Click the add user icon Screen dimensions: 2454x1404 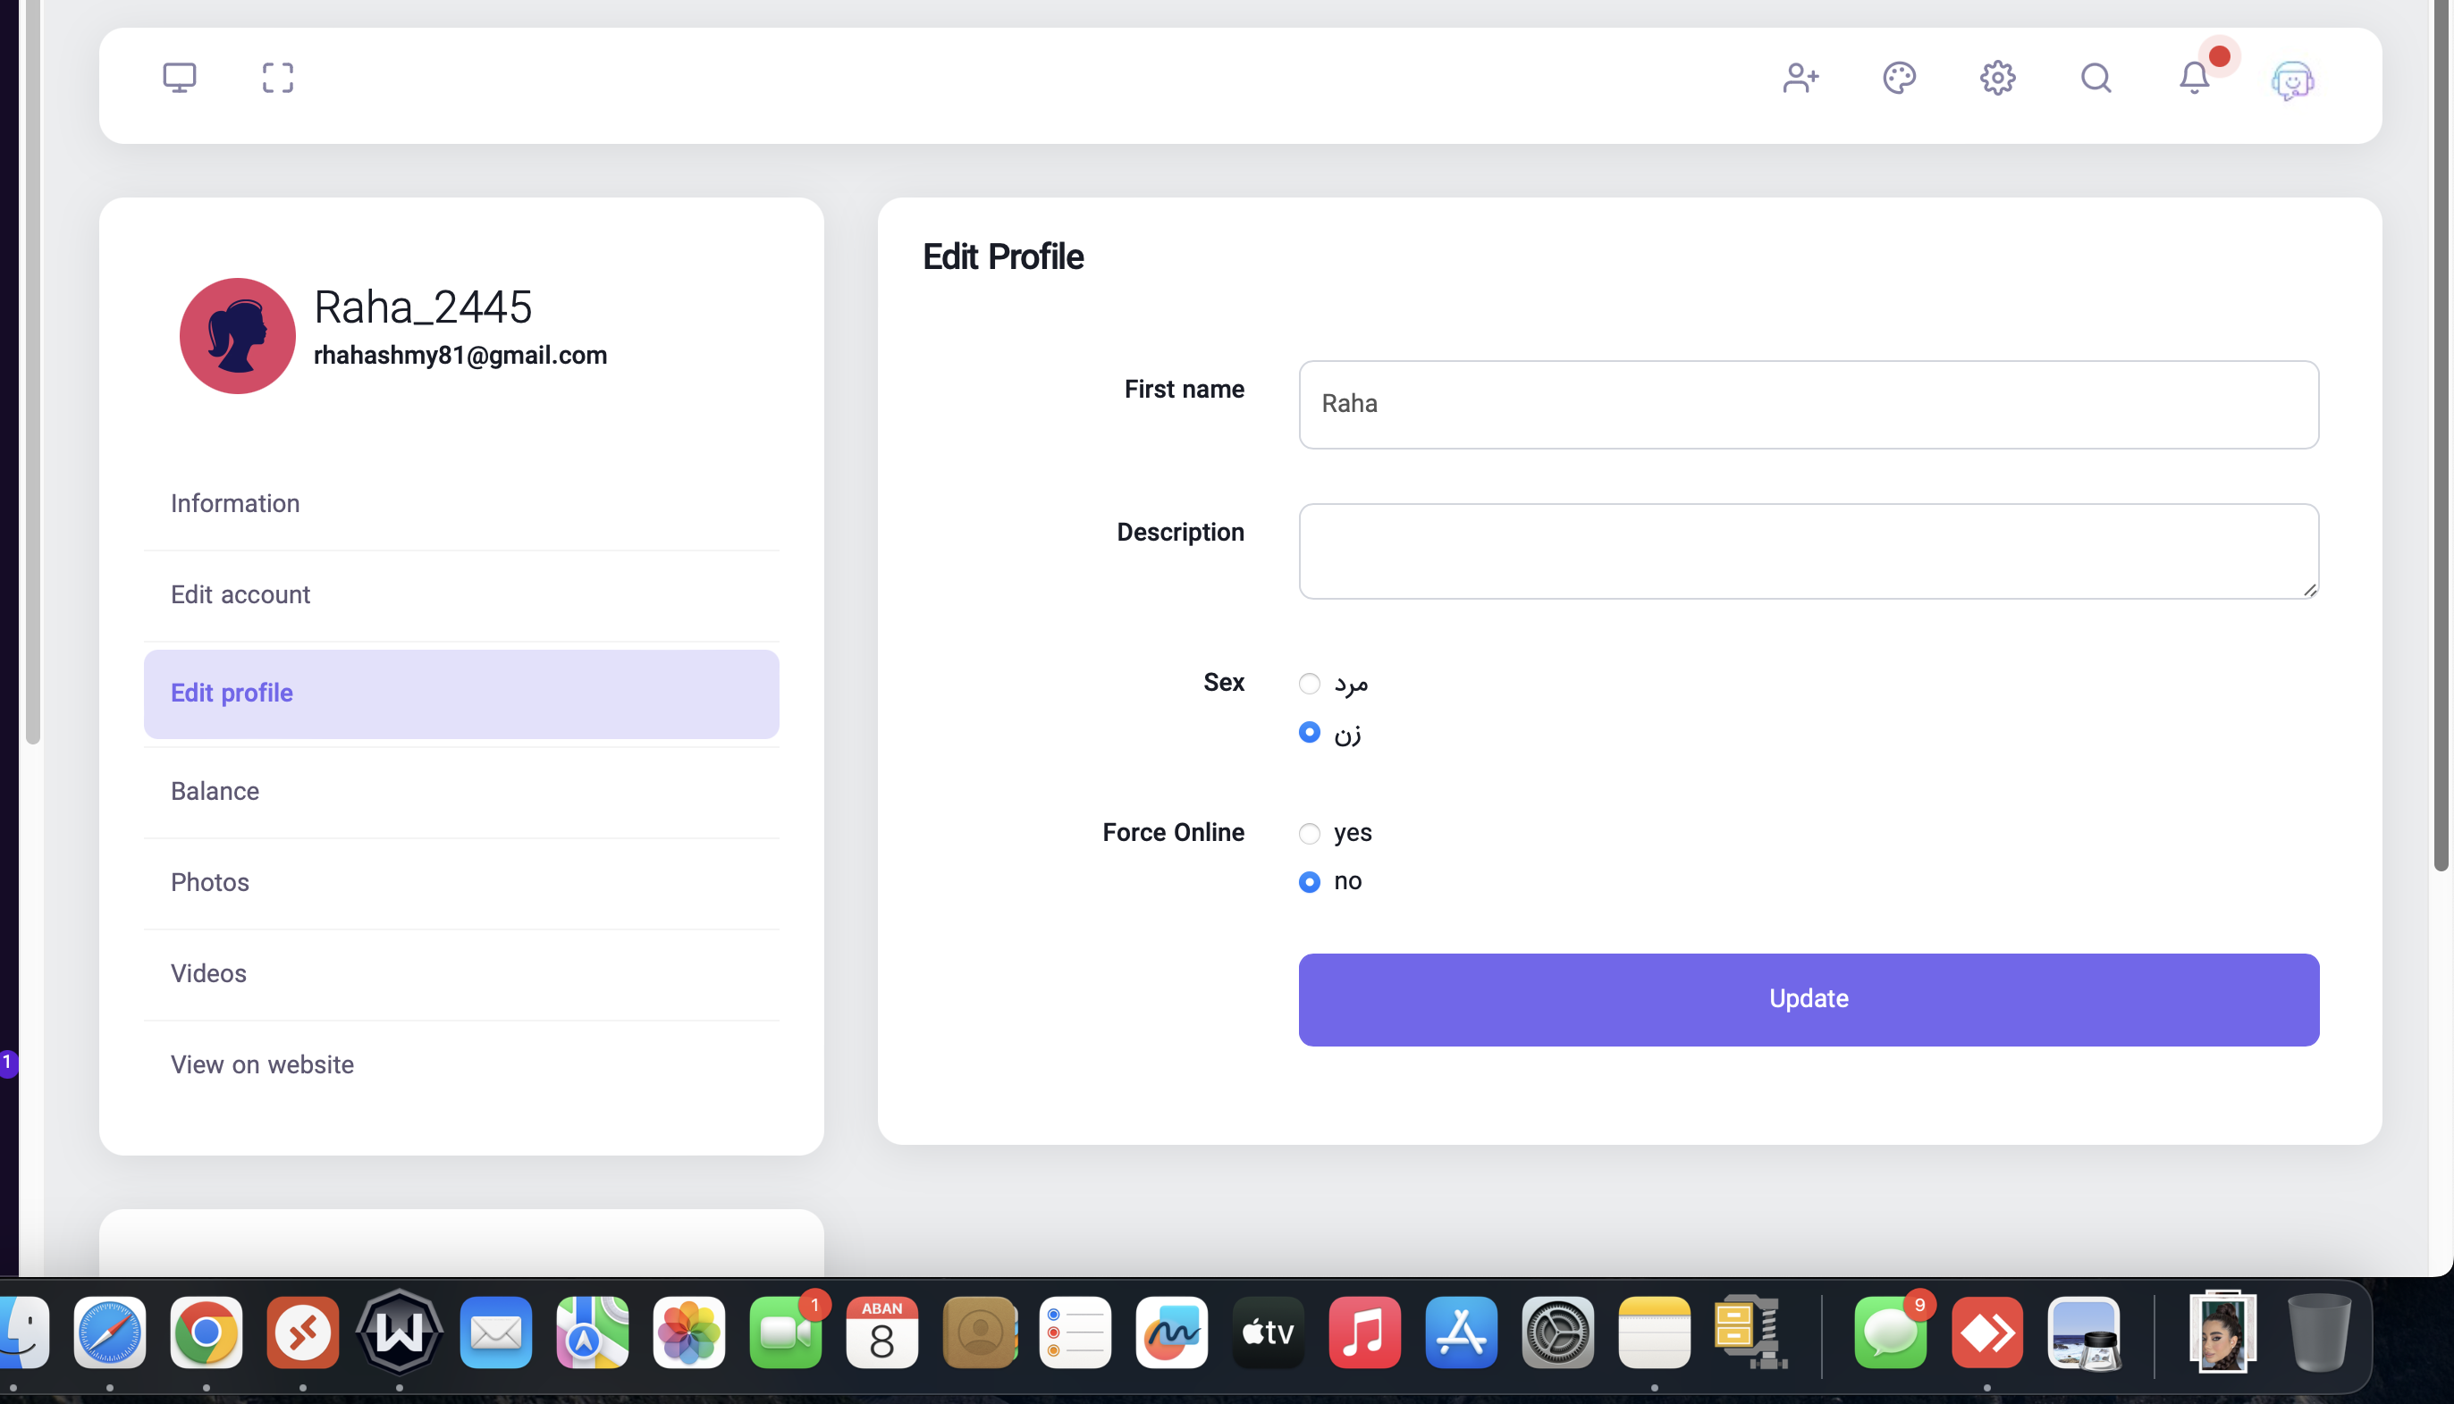click(x=1800, y=78)
